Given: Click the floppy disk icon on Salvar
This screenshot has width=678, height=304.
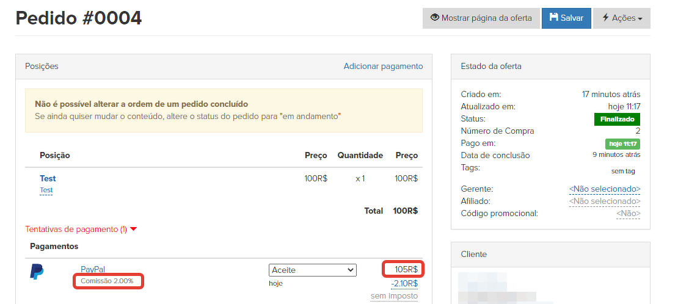Looking at the screenshot, I should click(x=553, y=18).
